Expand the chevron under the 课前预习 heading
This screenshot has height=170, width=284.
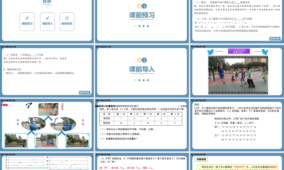click(141, 20)
